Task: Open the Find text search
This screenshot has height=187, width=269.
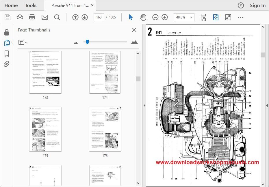Action: pos(57,17)
